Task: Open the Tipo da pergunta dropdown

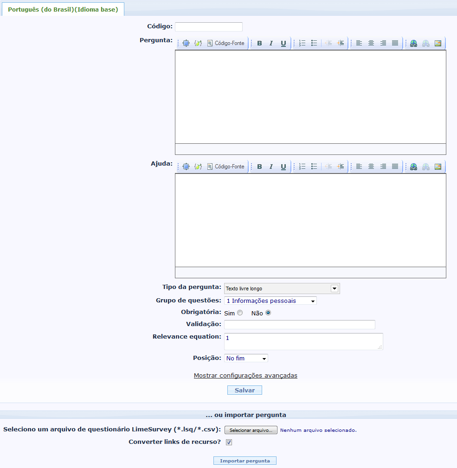Action: click(282, 288)
